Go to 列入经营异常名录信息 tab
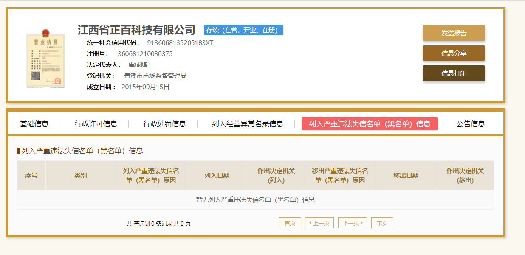525x255 pixels. pos(248,124)
